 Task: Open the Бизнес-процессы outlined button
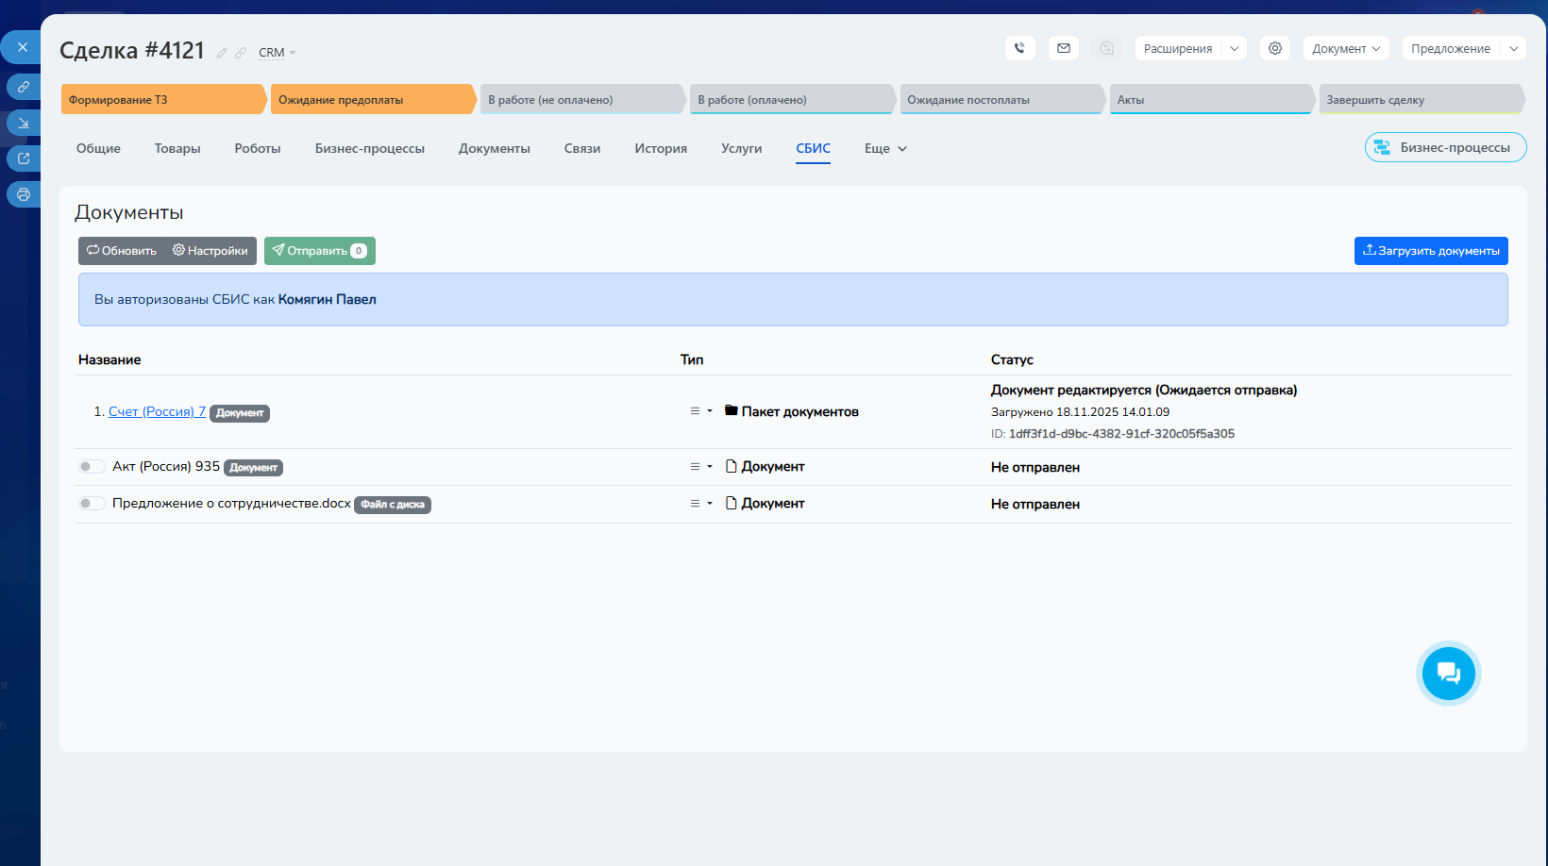[x=1445, y=147]
